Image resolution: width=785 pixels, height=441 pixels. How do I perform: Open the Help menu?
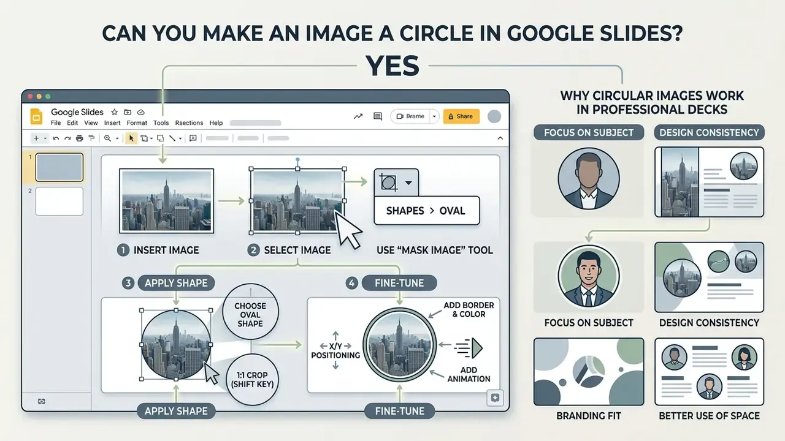(216, 123)
